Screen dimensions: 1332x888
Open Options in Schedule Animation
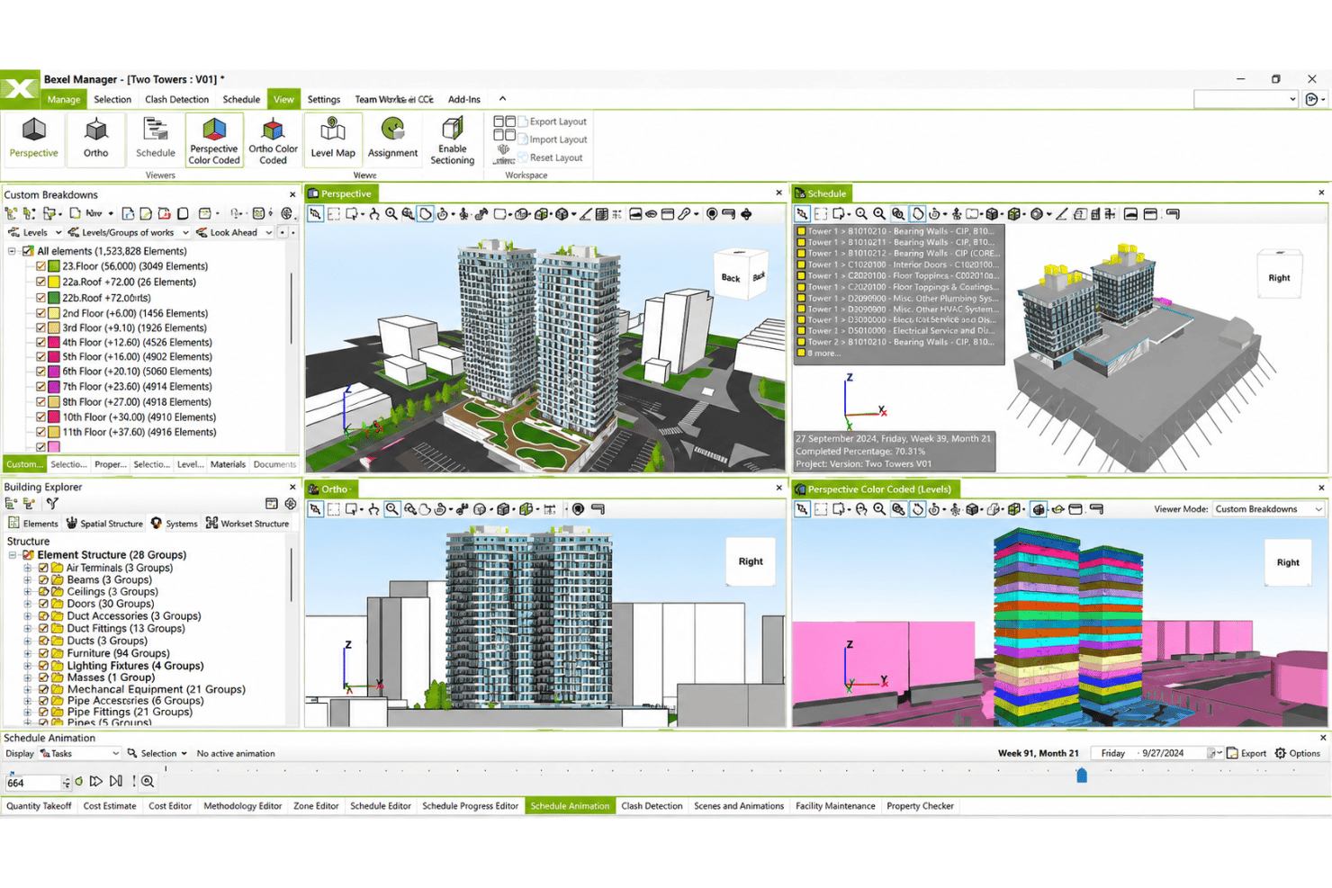tap(1298, 753)
